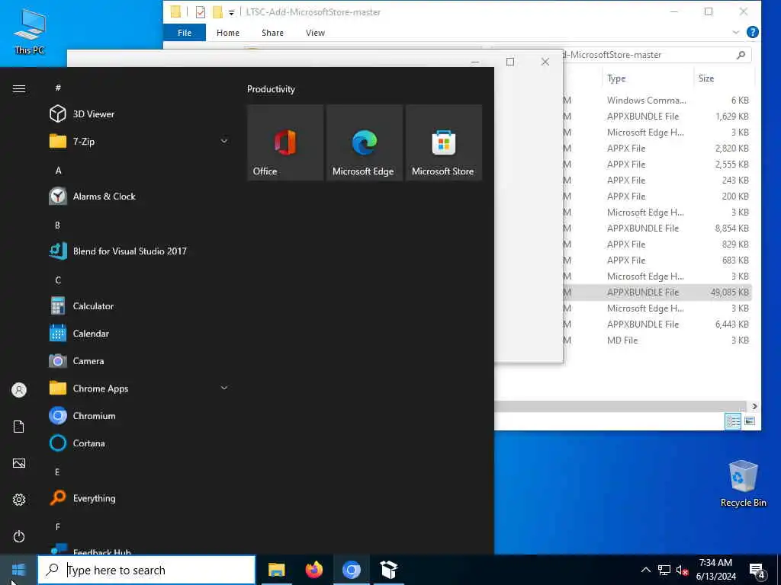Expand the 7-Zip folder
Viewport: 781px width, 585px height.
pos(224,141)
